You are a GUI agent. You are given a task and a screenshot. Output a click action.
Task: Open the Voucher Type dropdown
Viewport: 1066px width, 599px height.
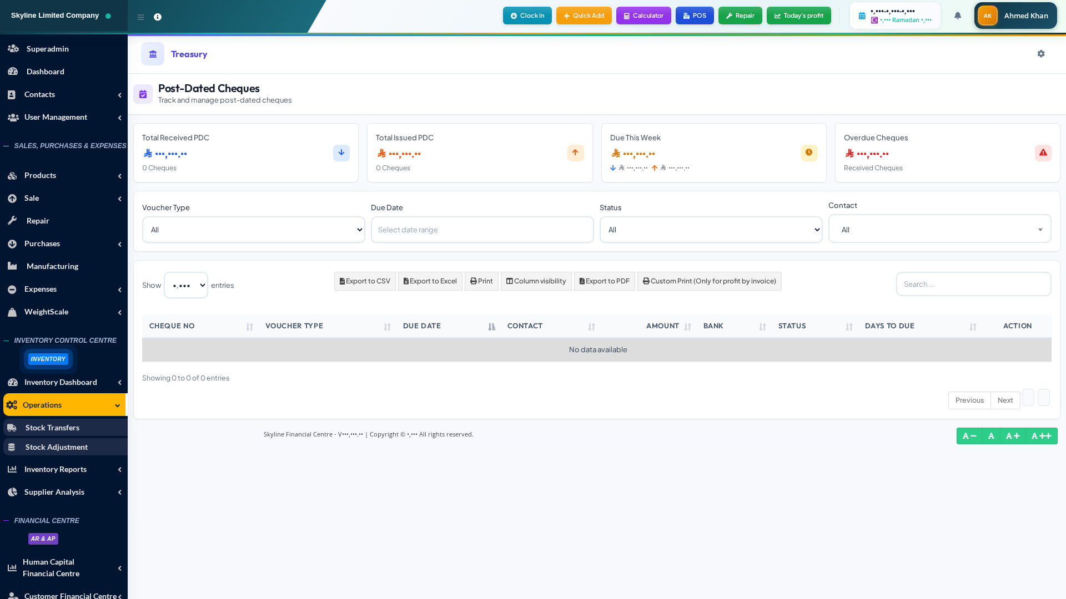[253, 230]
